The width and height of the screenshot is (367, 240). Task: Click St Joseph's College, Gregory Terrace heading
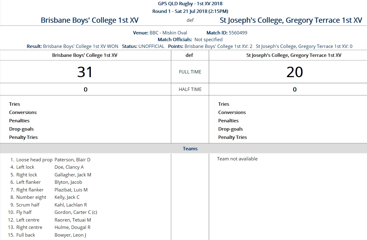pos(291,20)
